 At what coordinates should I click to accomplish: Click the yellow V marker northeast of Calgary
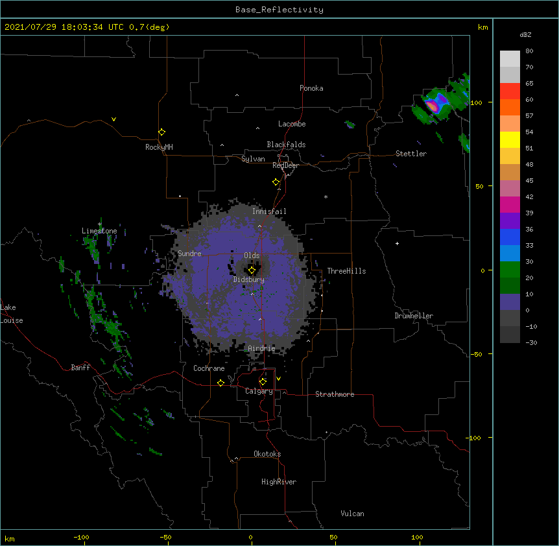click(x=278, y=379)
